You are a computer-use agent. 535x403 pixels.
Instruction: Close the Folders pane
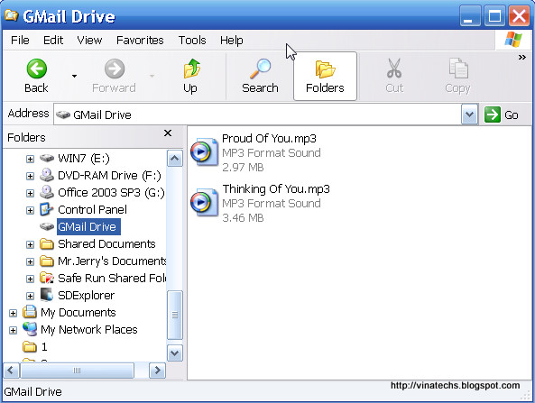tap(168, 133)
